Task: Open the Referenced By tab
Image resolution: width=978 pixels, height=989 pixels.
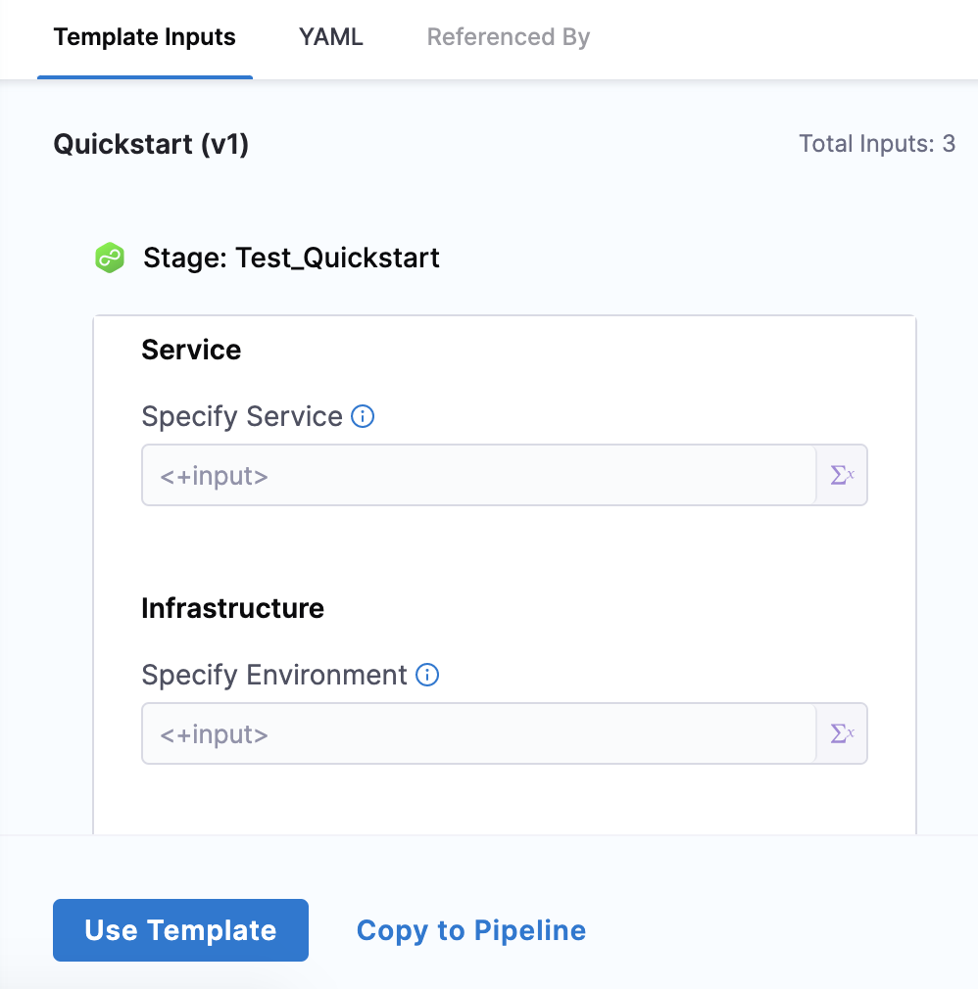Action: tap(508, 38)
